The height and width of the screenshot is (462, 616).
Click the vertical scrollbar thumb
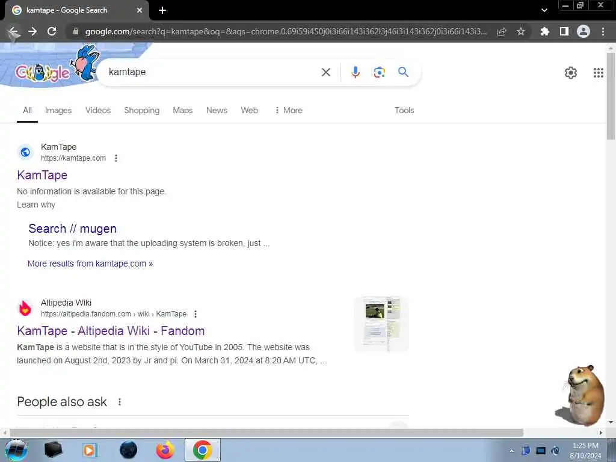point(611,96)
